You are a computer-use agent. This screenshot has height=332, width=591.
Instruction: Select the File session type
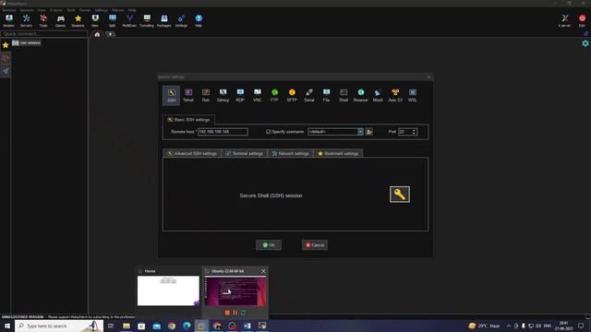point(326,95)
